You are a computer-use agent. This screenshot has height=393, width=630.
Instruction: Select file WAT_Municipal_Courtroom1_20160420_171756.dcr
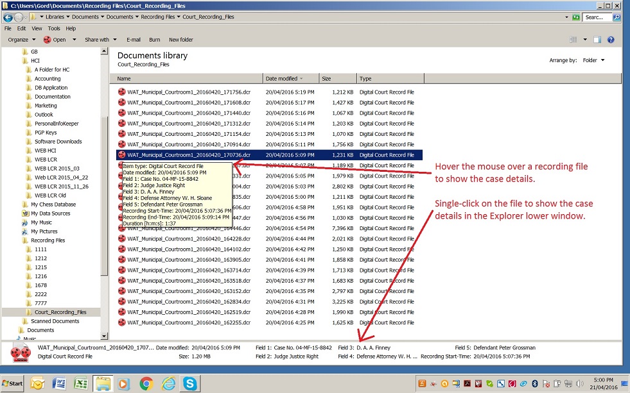pos(188,92)
